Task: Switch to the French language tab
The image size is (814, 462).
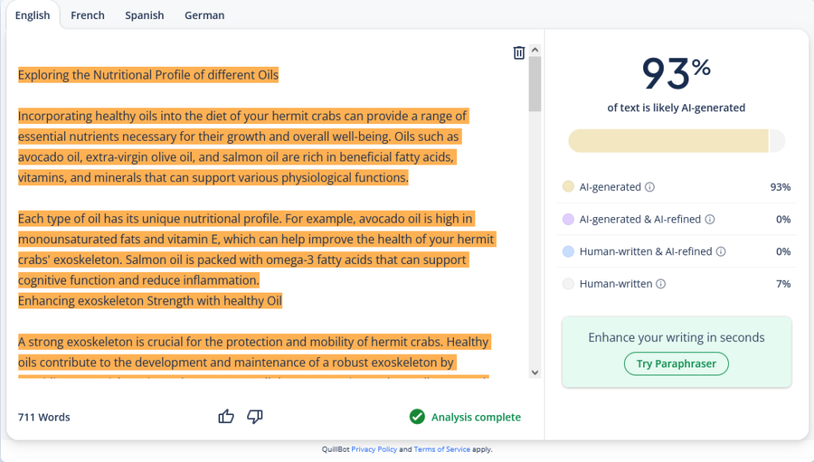Action: pos(87,15)
